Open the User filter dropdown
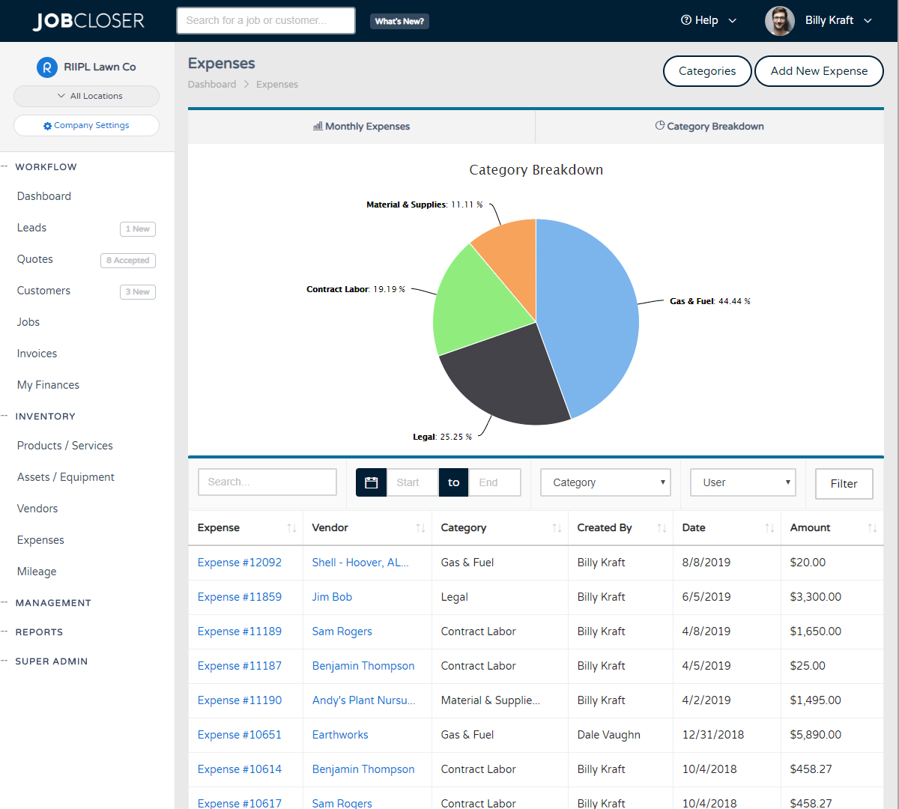899x809 pixels. click(742, 482)
